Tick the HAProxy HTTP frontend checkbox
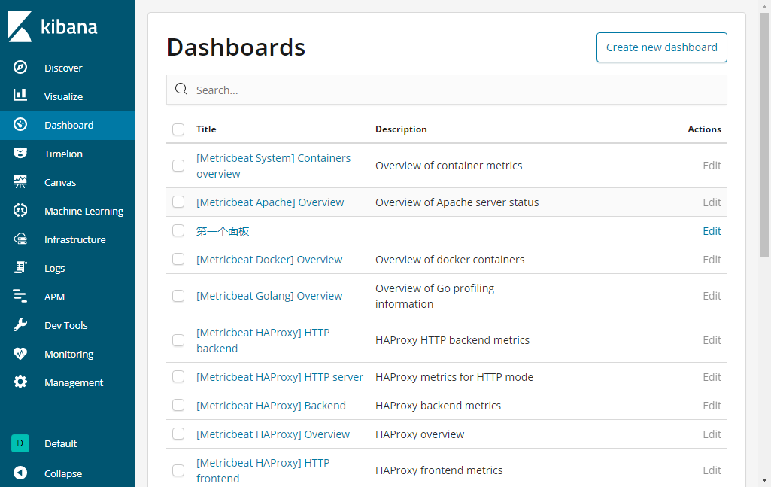Screen dimensions: 771x487 (x=178, y=470)
